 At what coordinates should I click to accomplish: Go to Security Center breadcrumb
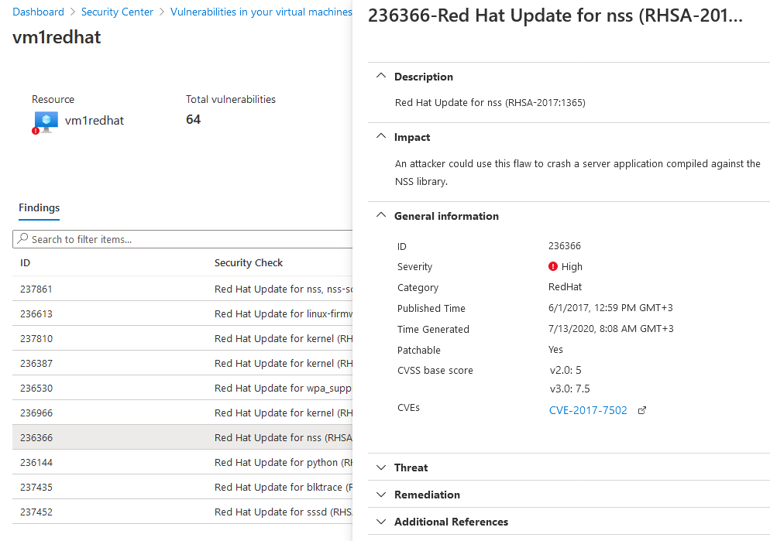pos(117,12)
